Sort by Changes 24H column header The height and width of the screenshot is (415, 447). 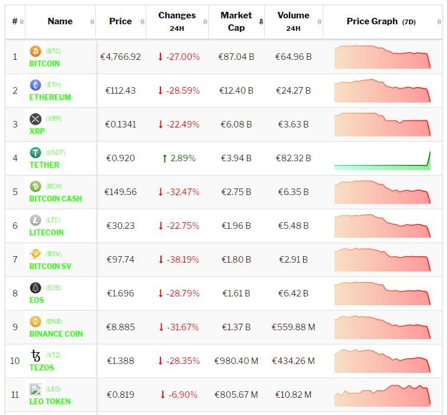176,21
